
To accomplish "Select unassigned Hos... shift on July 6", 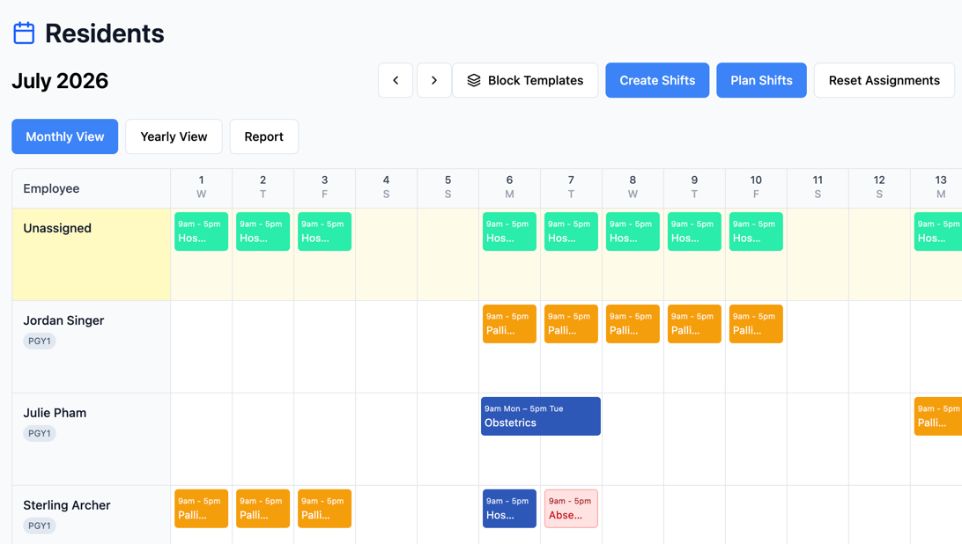I will pos(510,232).
